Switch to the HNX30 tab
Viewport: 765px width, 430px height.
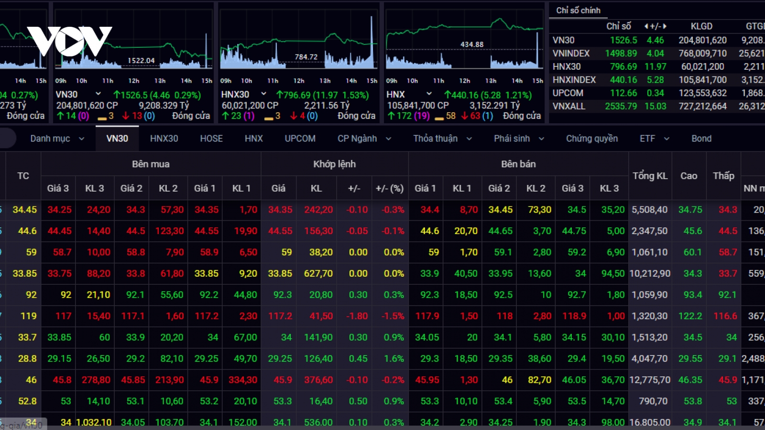[164, 139]
